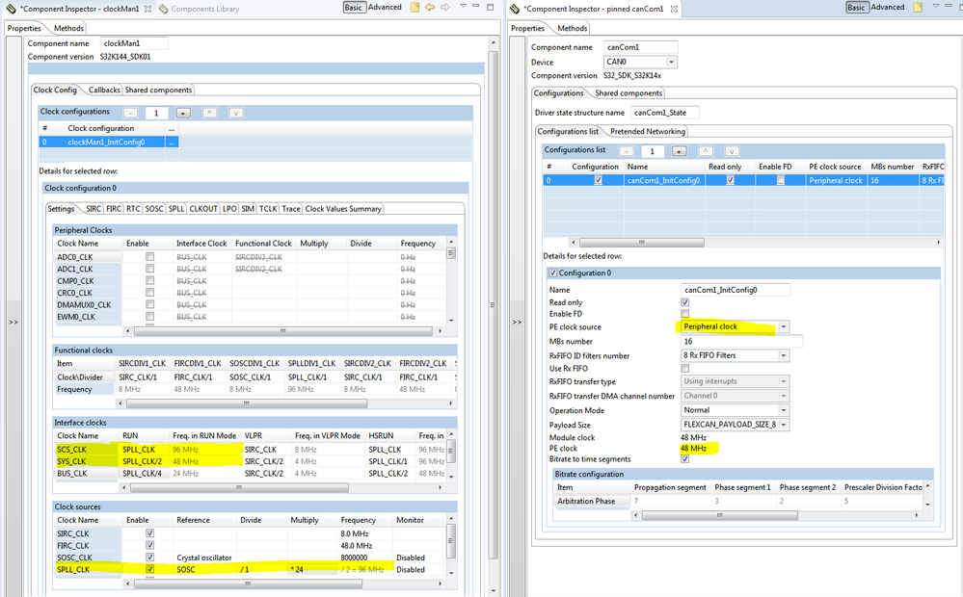The width and height of the screenshot is (963, 597).
Task: Click horizontal scrollbar under Functional clocks table
Action: 247,403
